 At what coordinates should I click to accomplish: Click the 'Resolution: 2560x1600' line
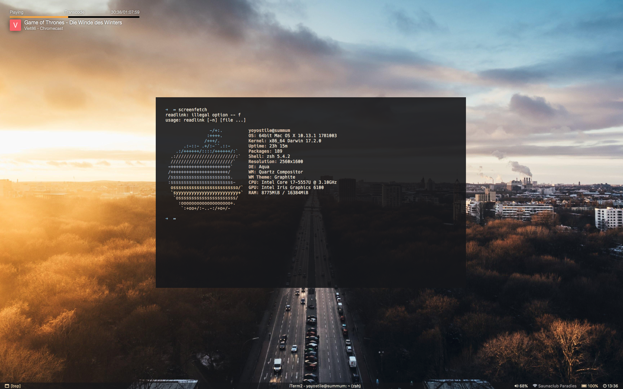point(276,161)
